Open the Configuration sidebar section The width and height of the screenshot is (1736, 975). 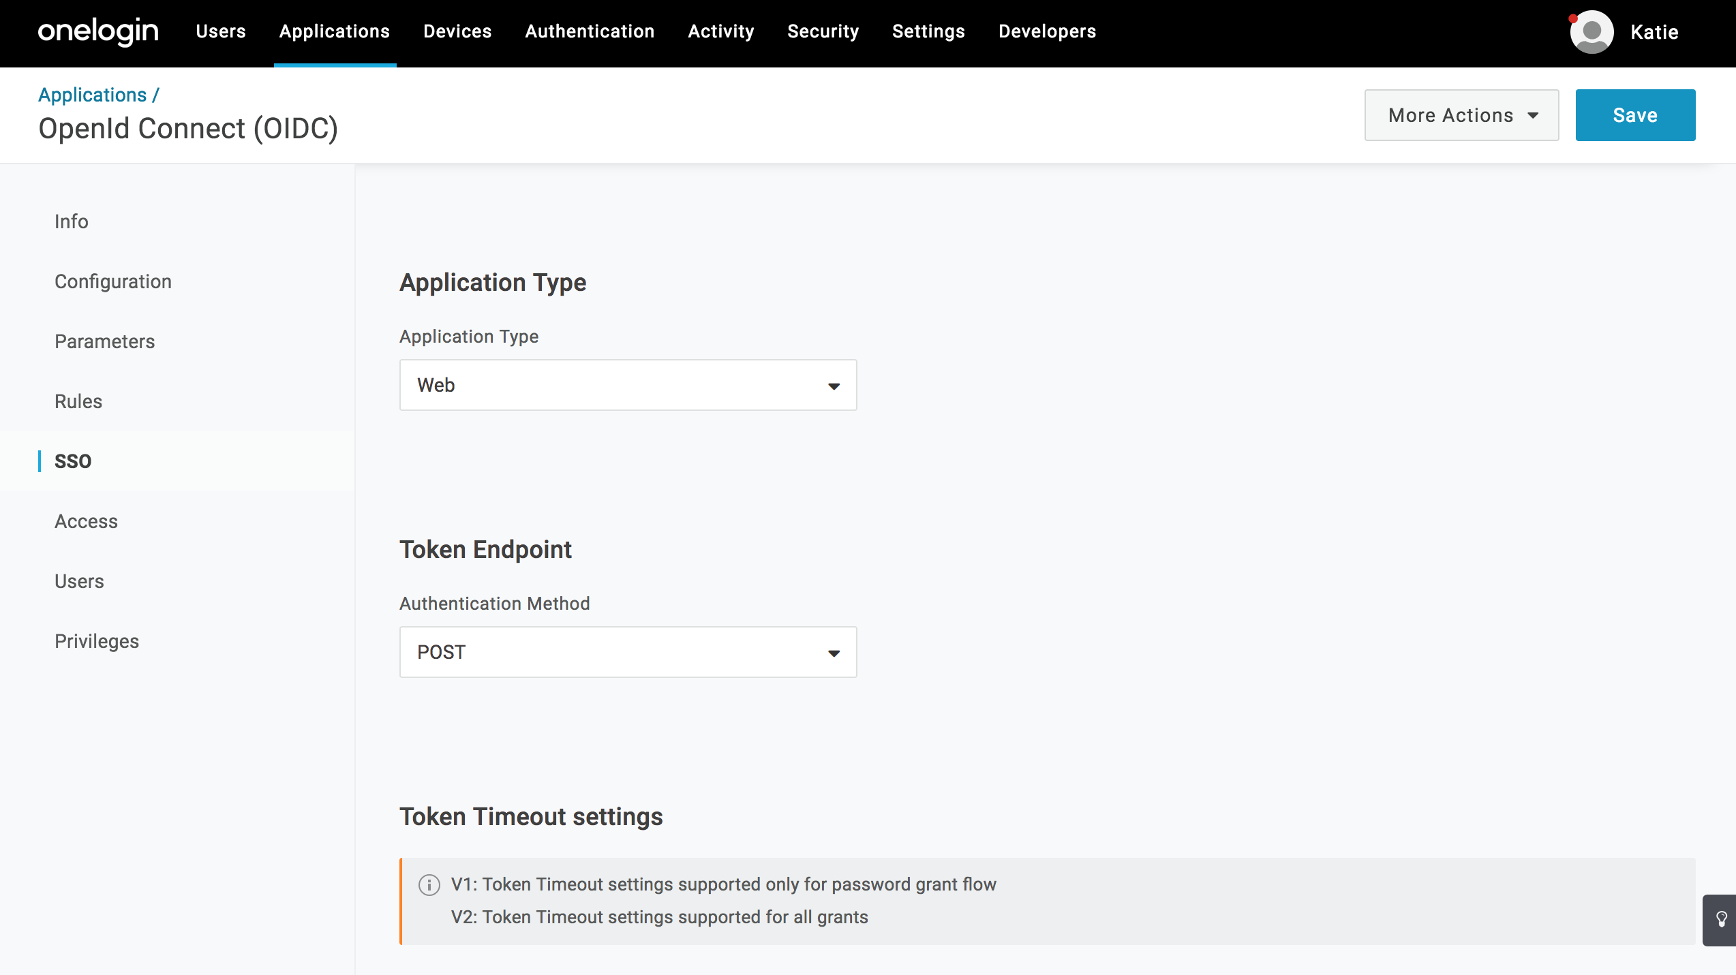click(x=113, y=281)
